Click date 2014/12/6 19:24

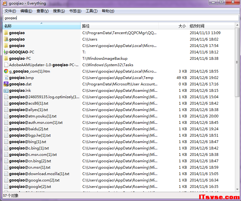tap(204, 129)
